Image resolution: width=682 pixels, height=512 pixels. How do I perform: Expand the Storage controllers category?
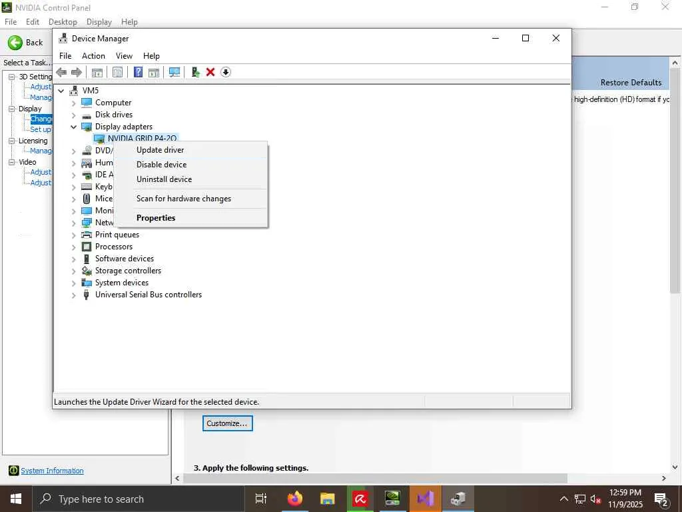(x=73, y=271)
